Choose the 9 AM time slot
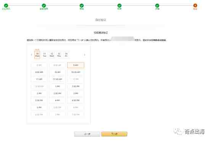The image size is (211, 141). [76, 65]
